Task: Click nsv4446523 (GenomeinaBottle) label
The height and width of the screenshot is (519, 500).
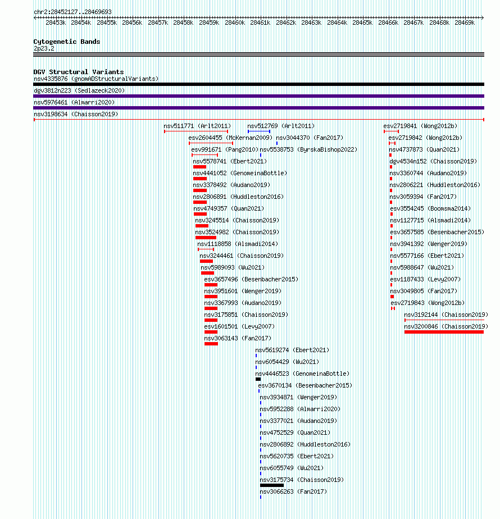Action: (302, 374)
